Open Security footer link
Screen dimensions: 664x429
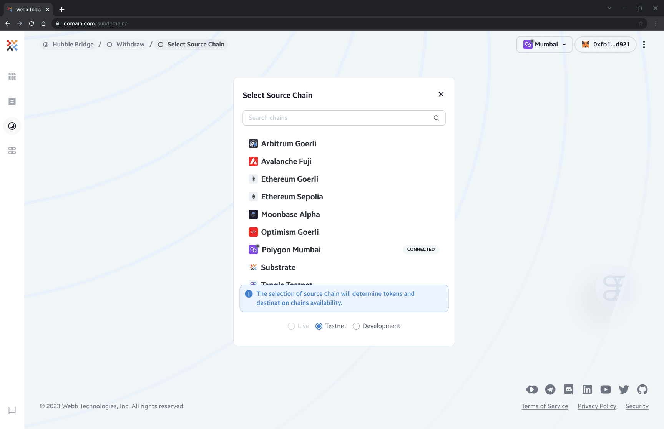pyautogui.click(x=637, y=406)
